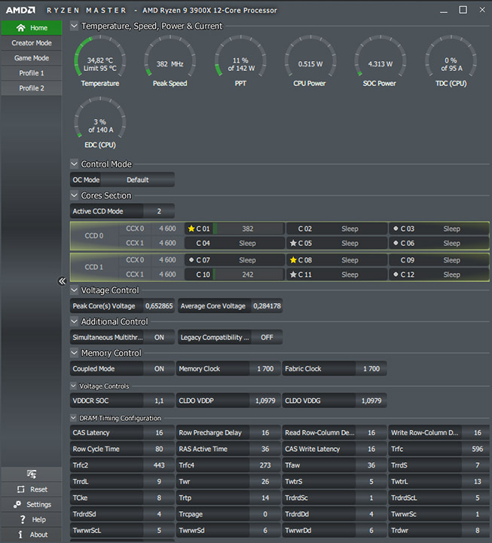The width and height of the screenshot is (492, 543).
Task: Click the PPT gauge
Action: pos(240,61)
